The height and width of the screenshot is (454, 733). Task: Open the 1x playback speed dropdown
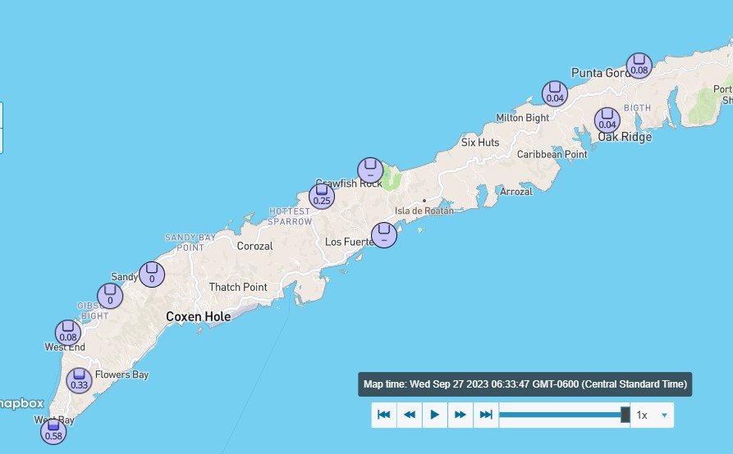pos(653,415)
